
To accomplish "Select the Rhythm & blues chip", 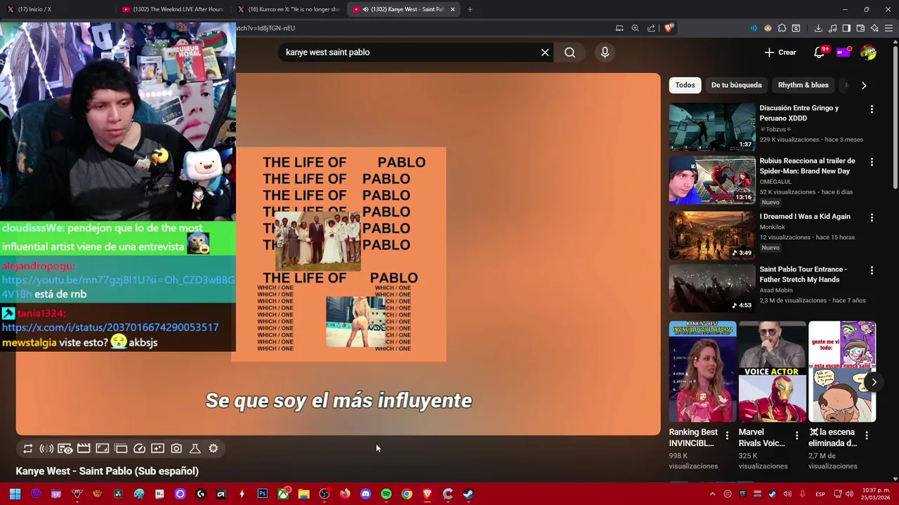I will pos(803,85).
